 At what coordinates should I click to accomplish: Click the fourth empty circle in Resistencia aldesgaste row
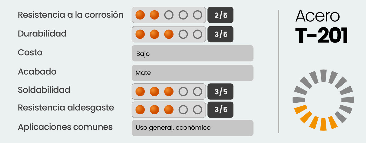(183, 110)
